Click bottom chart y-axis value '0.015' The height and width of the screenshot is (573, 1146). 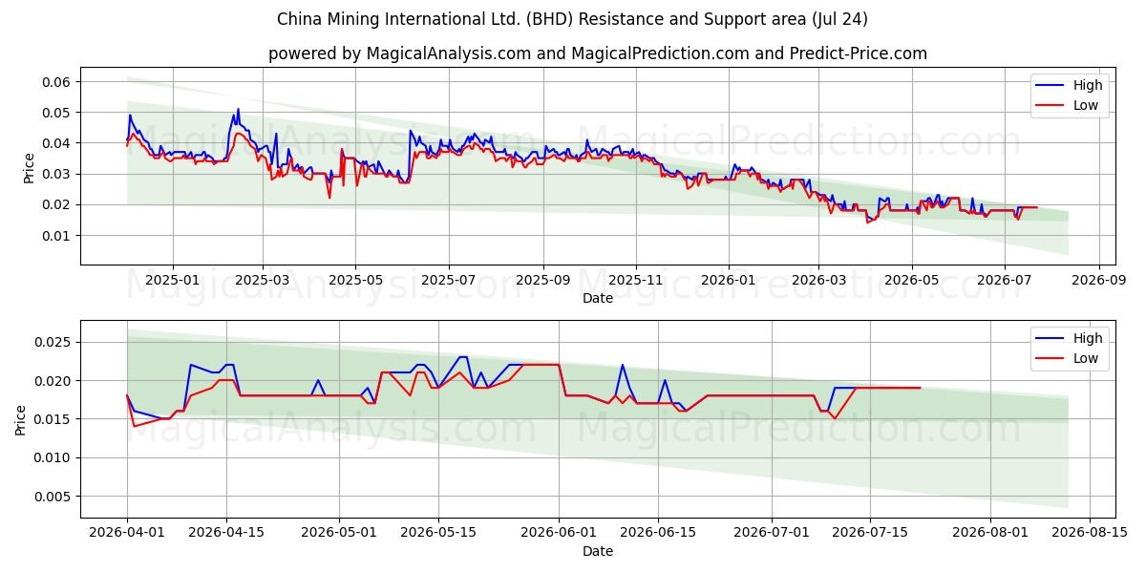[x=53, y=419]
